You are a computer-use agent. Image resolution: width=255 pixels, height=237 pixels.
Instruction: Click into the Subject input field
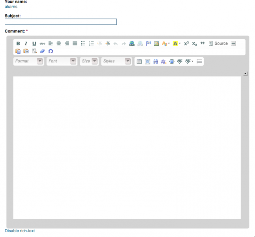tap(61, 22)
